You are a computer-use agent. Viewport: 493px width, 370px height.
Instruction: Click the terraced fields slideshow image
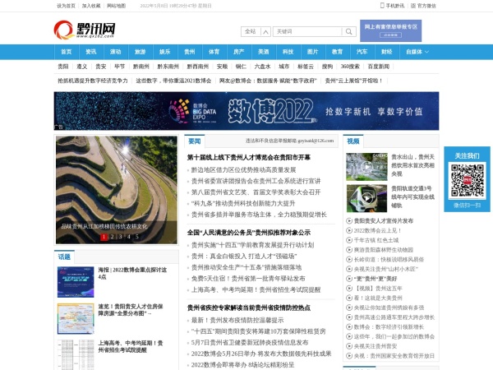pos(117,190)
